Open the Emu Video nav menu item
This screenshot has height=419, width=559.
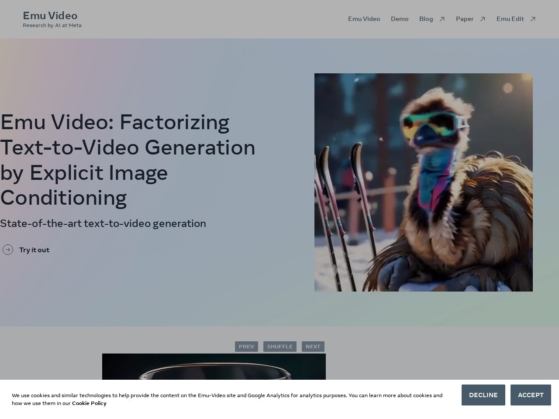click(364, 19)
